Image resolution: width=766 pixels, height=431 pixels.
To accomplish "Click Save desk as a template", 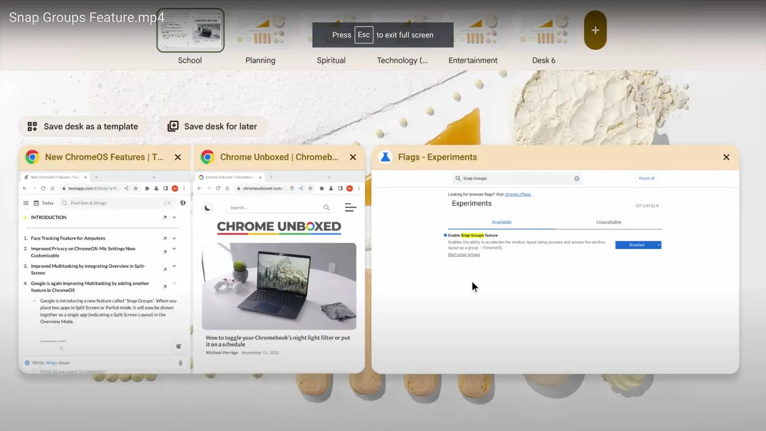I will [x=83, y=127].
